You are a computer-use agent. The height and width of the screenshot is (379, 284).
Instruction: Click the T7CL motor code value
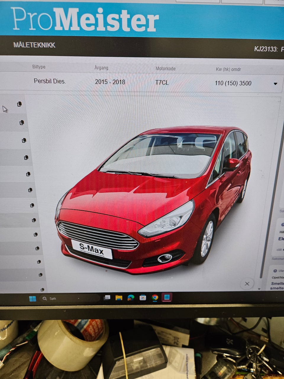pos(162,82)
